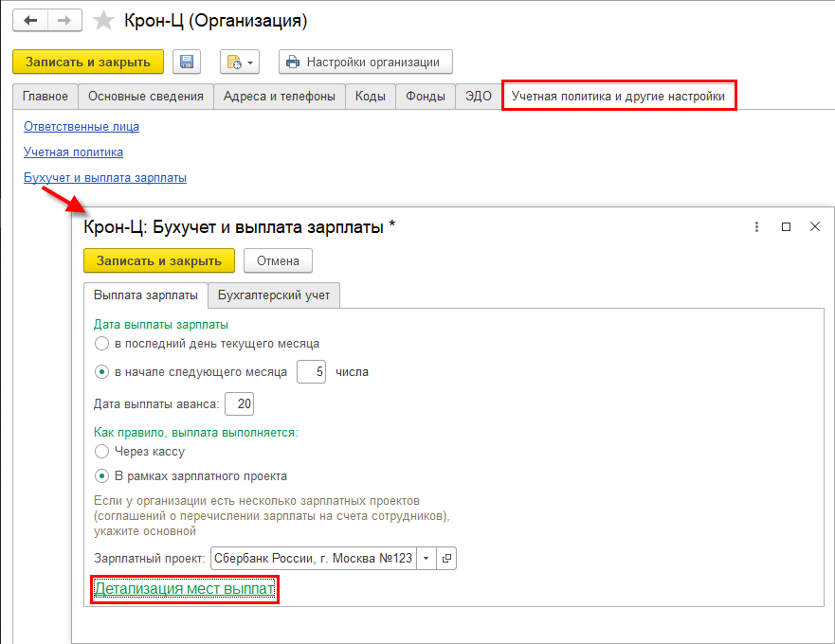Add to favorites with the star icon
This screenshot has width=835, height=644.
coord(103,21)
